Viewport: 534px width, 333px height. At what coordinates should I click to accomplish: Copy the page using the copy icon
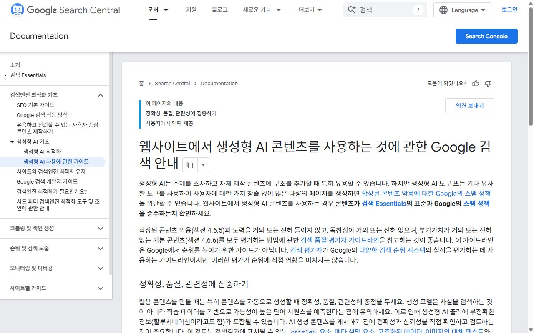click(190, 165)
